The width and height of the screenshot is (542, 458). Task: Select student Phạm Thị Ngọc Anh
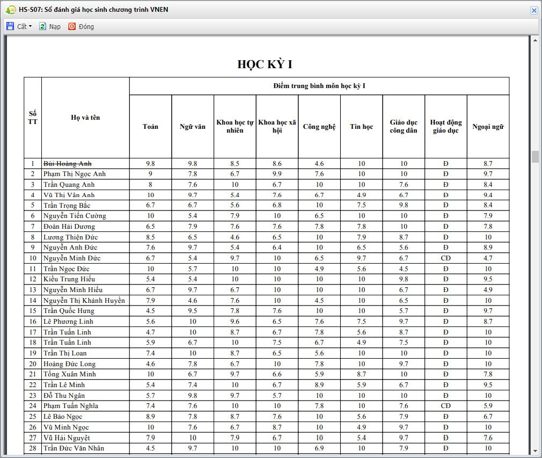pos(75,174)
